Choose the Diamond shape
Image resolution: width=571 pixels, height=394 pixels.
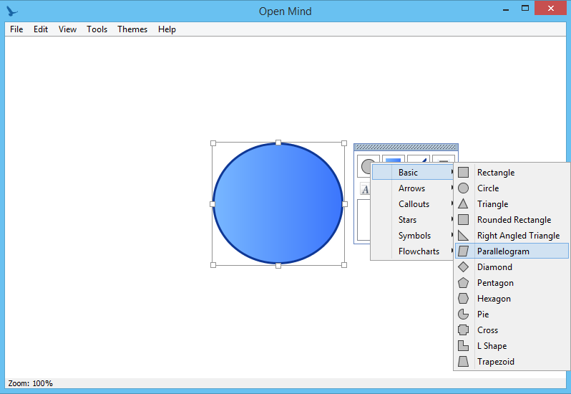click(x=512, y=266)
